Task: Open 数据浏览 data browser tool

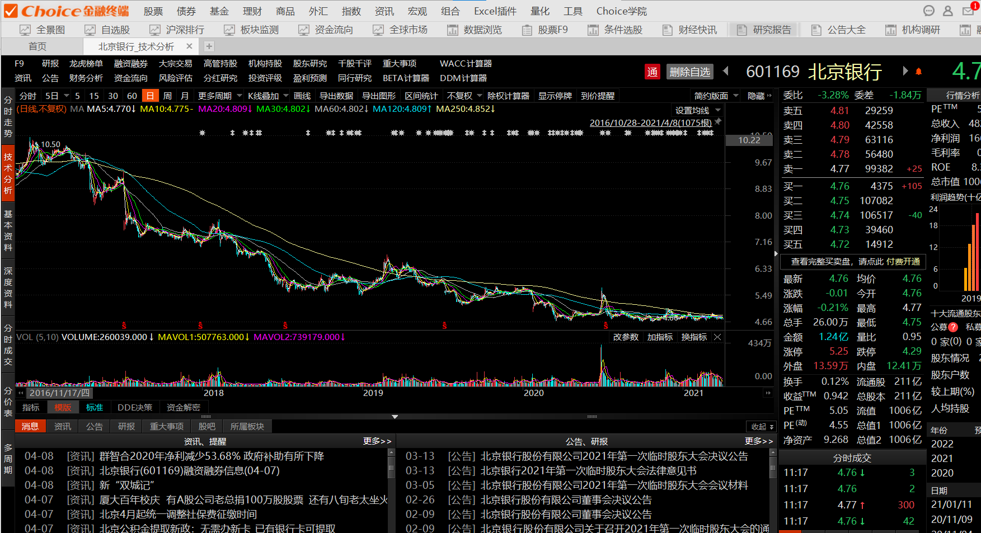Action: (x=475, y=30)
